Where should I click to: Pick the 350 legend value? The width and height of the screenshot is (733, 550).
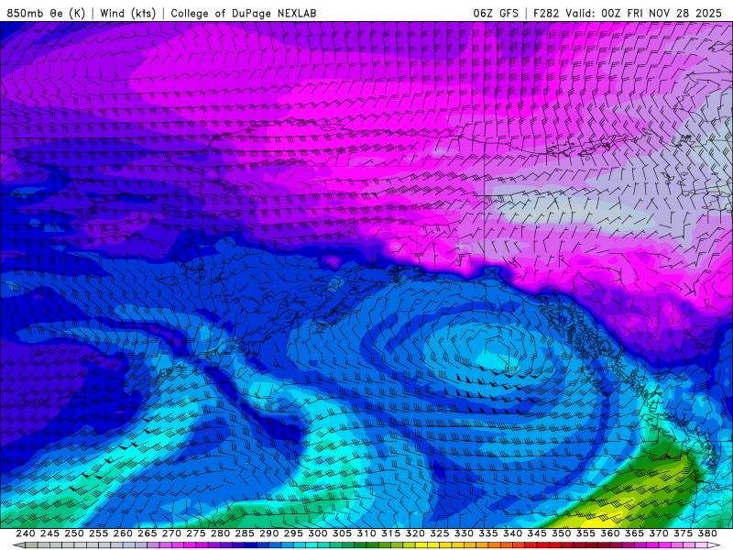point(562,533)
